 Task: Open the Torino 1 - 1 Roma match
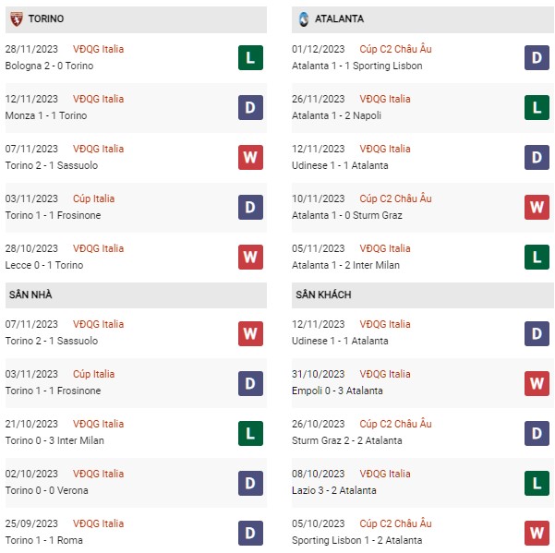coord(44,540)
